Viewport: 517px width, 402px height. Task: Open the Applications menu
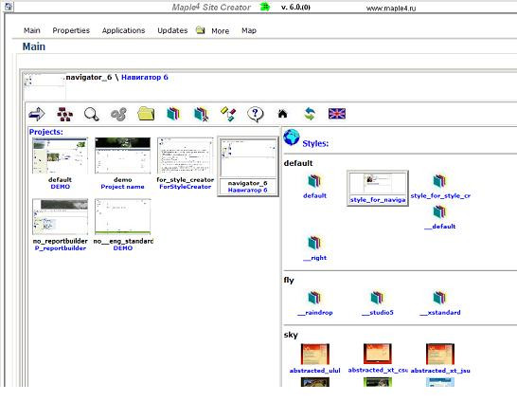123,30
